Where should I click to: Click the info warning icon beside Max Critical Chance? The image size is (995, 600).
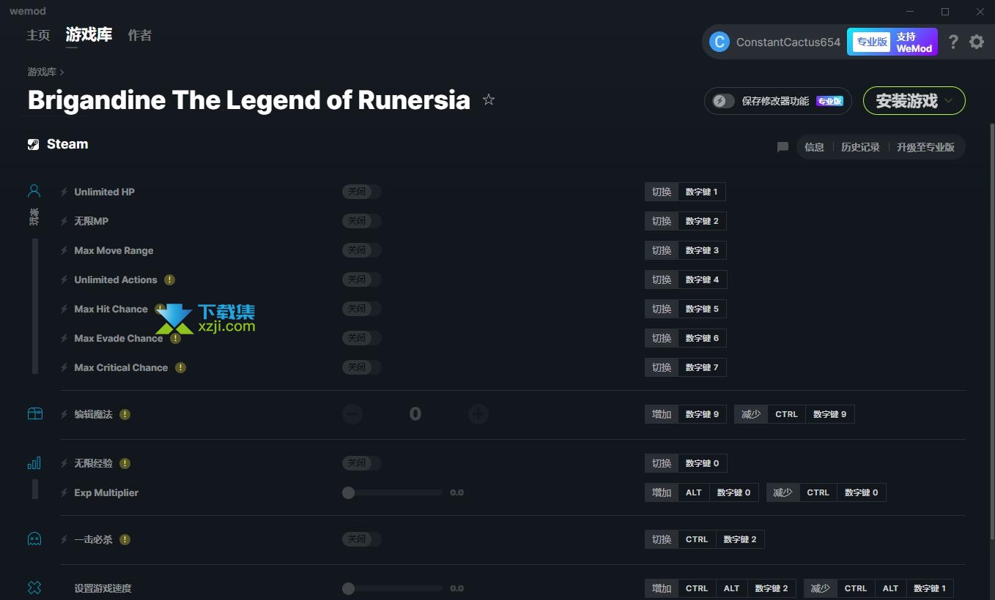click(x=180, y=367)
